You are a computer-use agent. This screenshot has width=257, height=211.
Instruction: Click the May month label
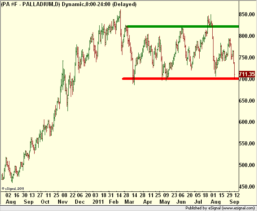click(165, 202)
